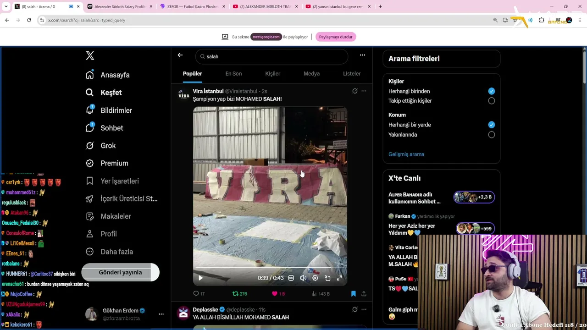Open Grok actions on Vira İstanbul post
This screenshot has width=587, height=330.
pos(354,91)
